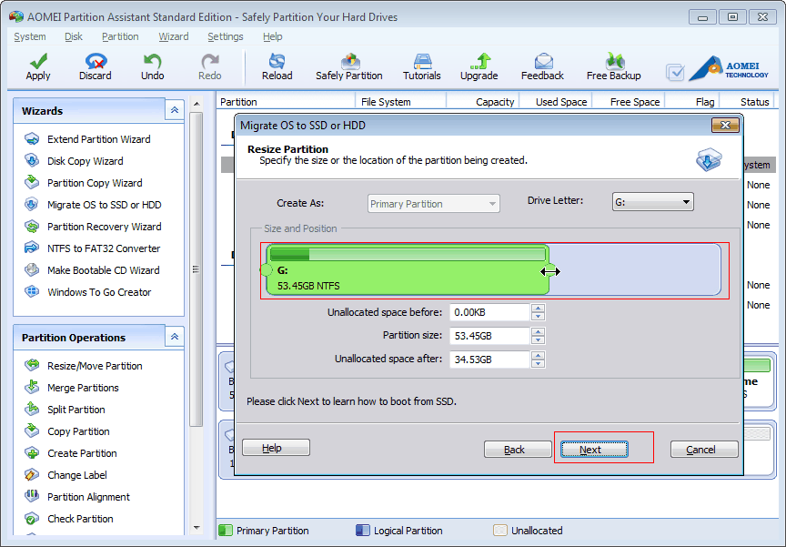Click left resize handle of G: partition
The height and width of the screenshot is (547, 786).
coord(266,270)
